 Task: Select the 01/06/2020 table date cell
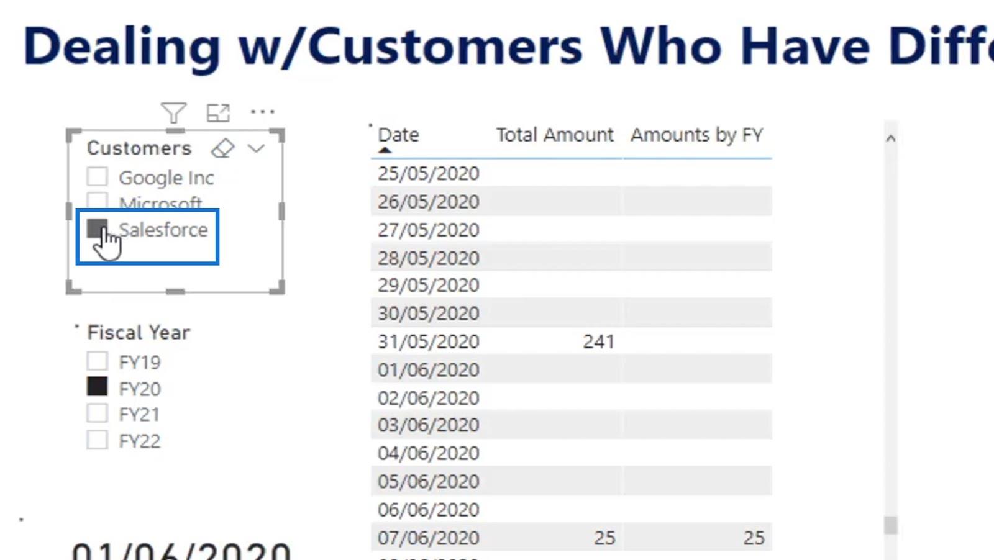click(428, 369)
